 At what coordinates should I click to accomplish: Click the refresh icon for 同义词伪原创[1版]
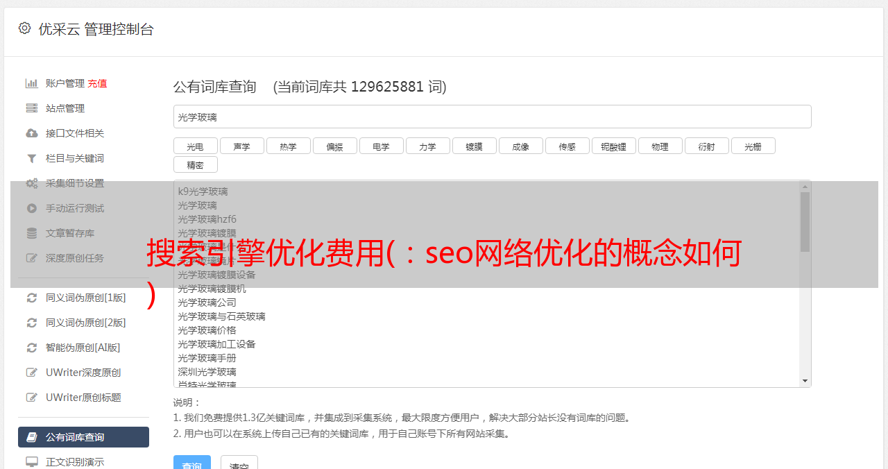tap(31, 298)
